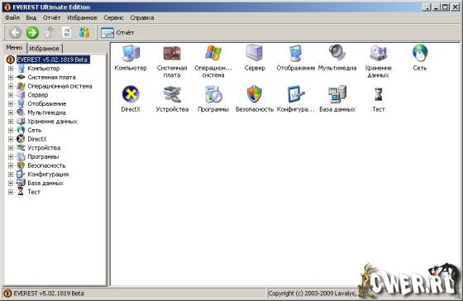Switch to the Избранное tab
This screenshot has height=301, width=463.
45,49
